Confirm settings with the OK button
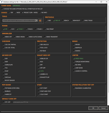This screenshot has width=109, height=113. pyautogui.click(x=93, y=108)
